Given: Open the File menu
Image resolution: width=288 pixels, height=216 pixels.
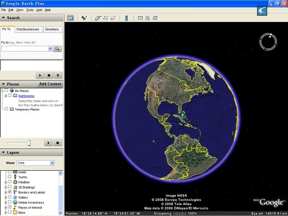Looking at the screenshot, I should [3, 10].
